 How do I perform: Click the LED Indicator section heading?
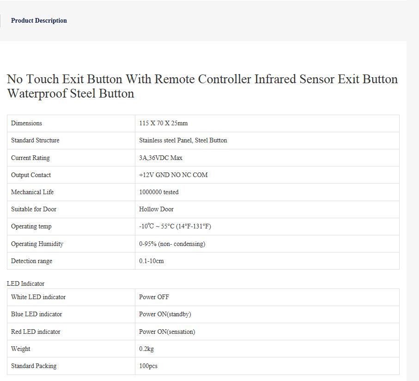point(25,283)
